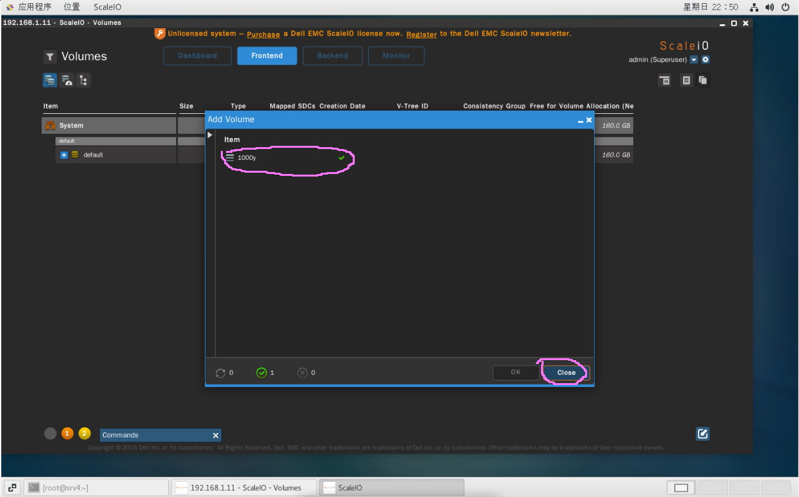
Task: Click the table layout icon in top-right toolbar
Action: coord(665,81)
